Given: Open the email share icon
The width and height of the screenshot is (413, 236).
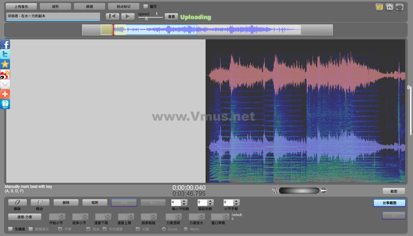Looking at the screenshot, I should (x=5, y=84).
